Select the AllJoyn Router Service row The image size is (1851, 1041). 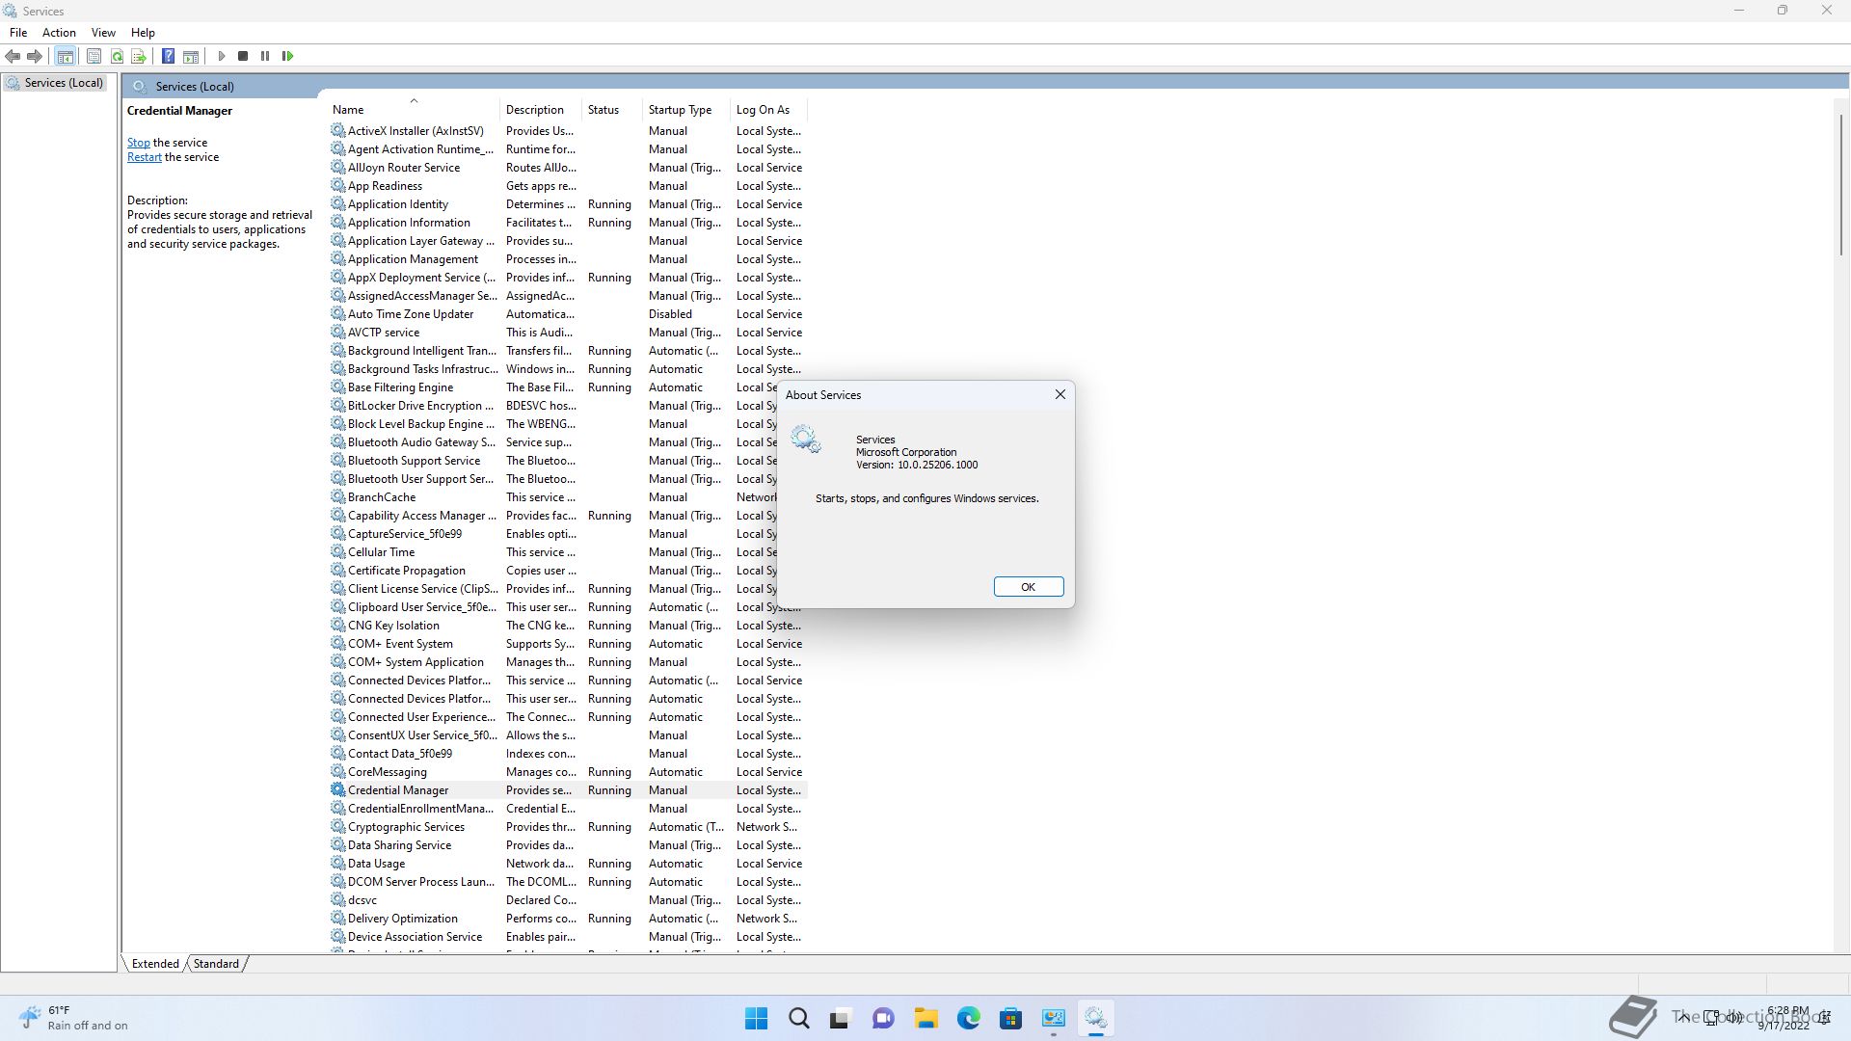(x=568, y=168)
